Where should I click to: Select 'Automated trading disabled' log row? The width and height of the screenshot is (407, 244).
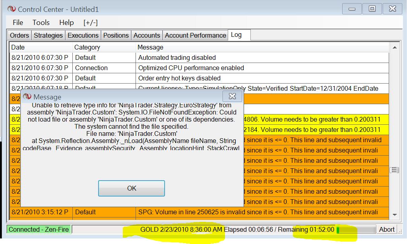[x=200, y=57]
